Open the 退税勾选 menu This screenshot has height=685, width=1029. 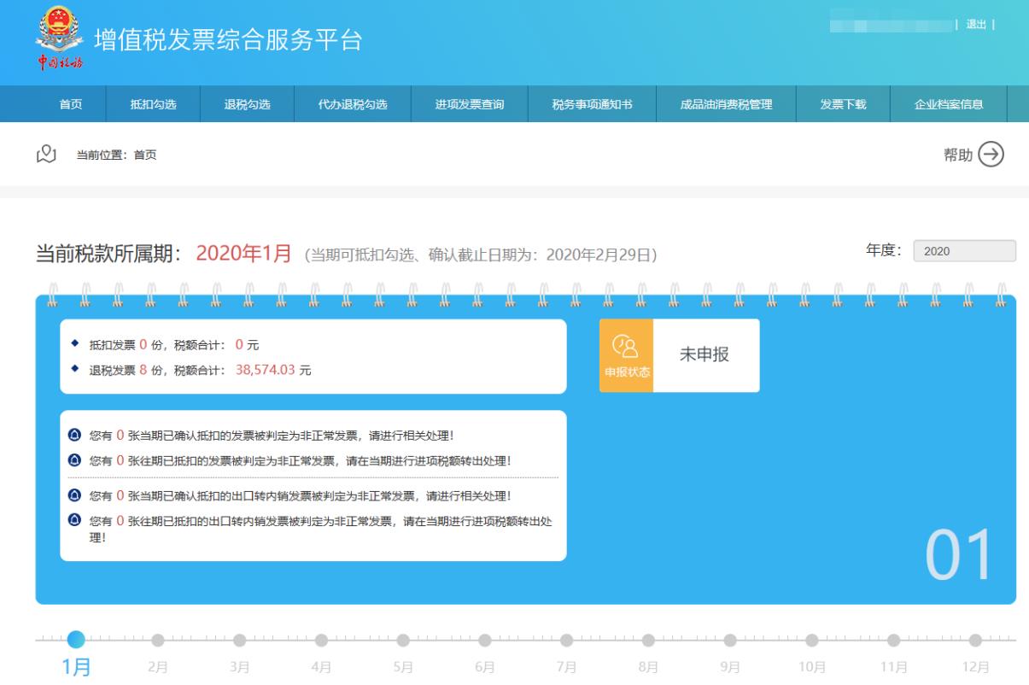247,105
